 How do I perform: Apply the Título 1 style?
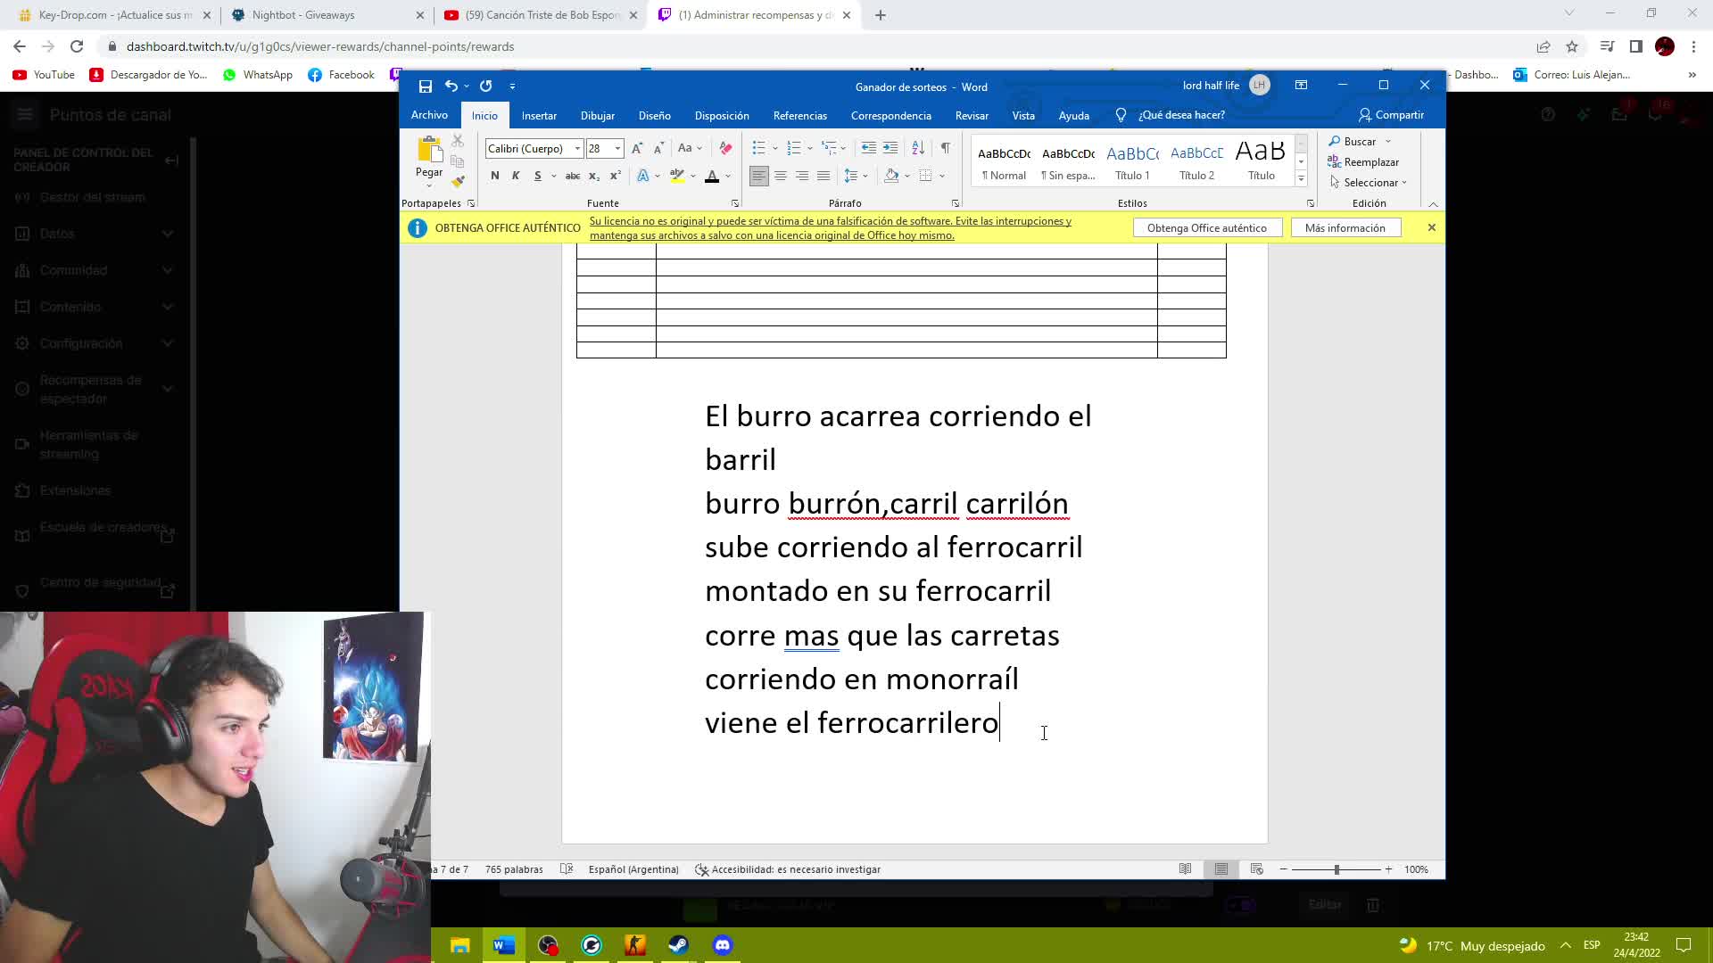[1132, 162]
